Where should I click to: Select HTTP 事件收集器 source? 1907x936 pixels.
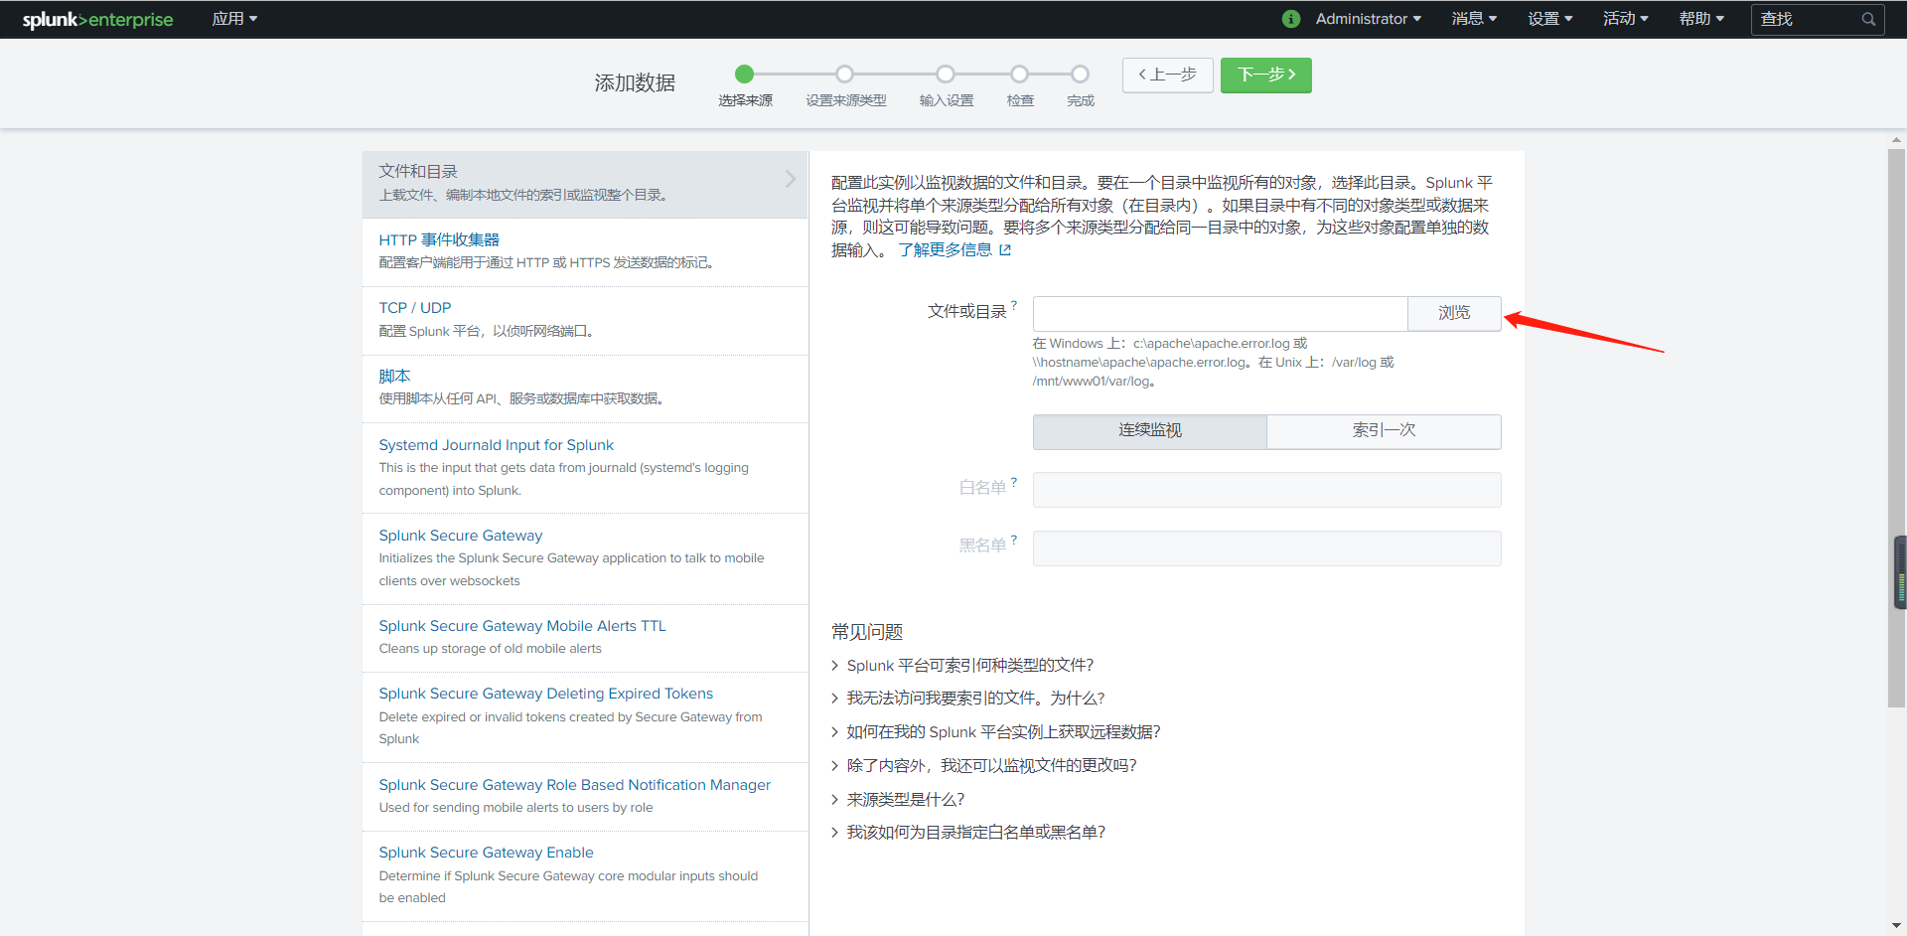[x=585, y=252]
